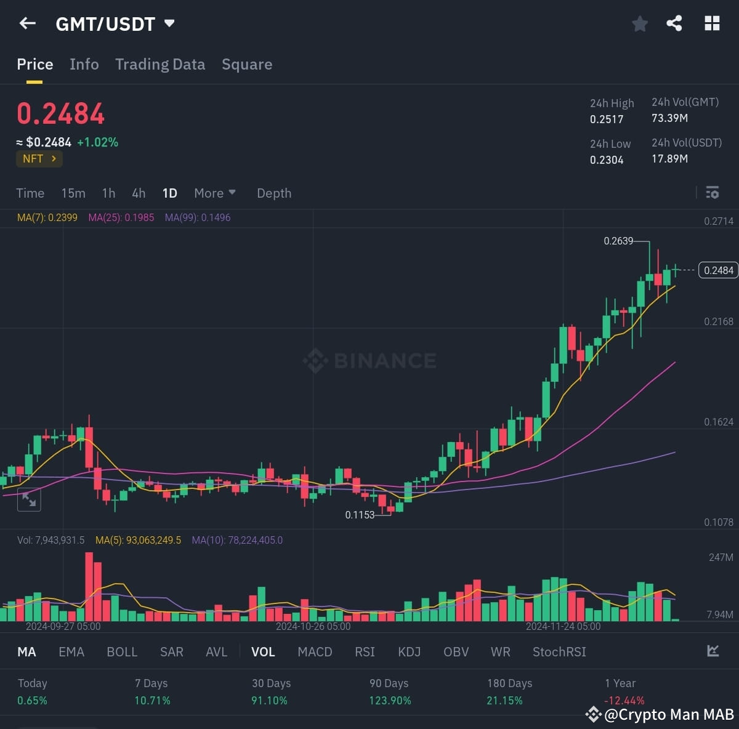The width and height of the screenshot is (739, 729).
Task: Open the chart drawing tool icon bottom right
Action: [x=713, y=651]
